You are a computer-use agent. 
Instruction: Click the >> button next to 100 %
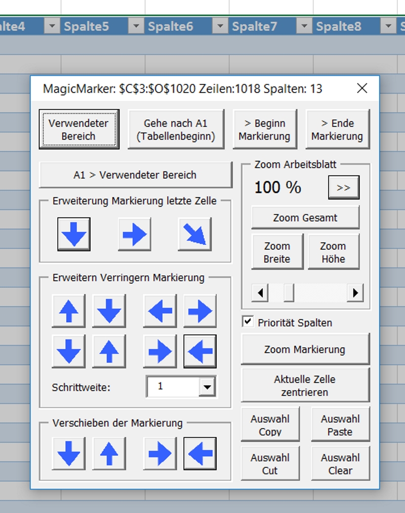click(x=344, y=188)
